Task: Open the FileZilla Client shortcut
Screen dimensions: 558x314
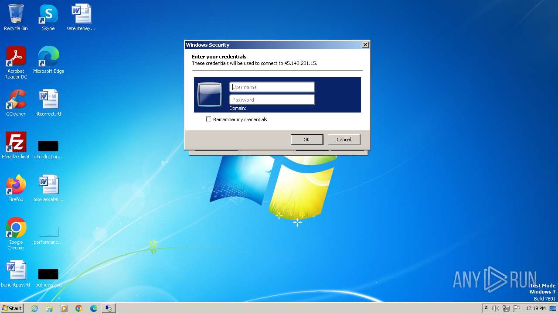Action: click(16, 146)
